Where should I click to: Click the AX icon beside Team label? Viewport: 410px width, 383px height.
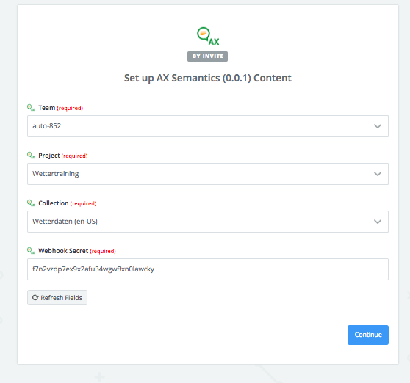[x=31, y=108]
